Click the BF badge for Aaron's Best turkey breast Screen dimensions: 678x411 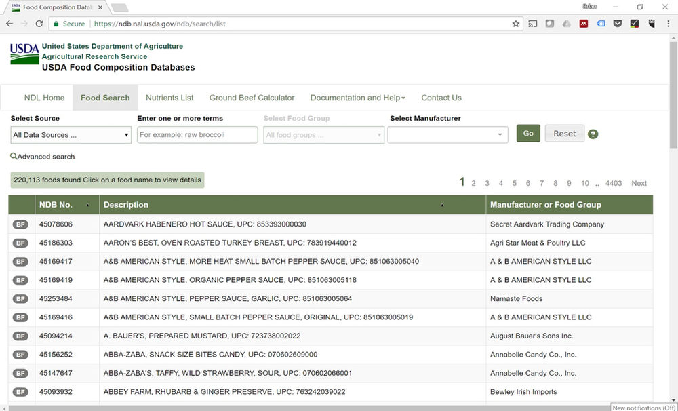point(20,243)
